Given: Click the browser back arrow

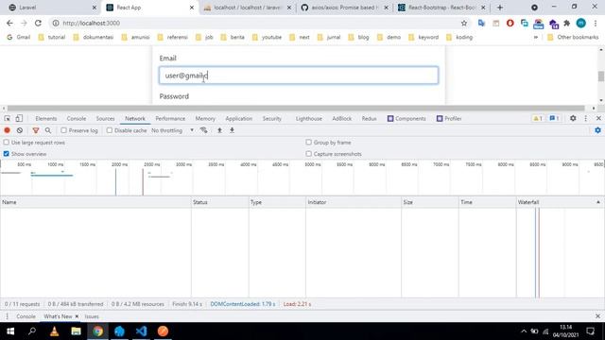Looking at the screenshot, I should 9,23.
